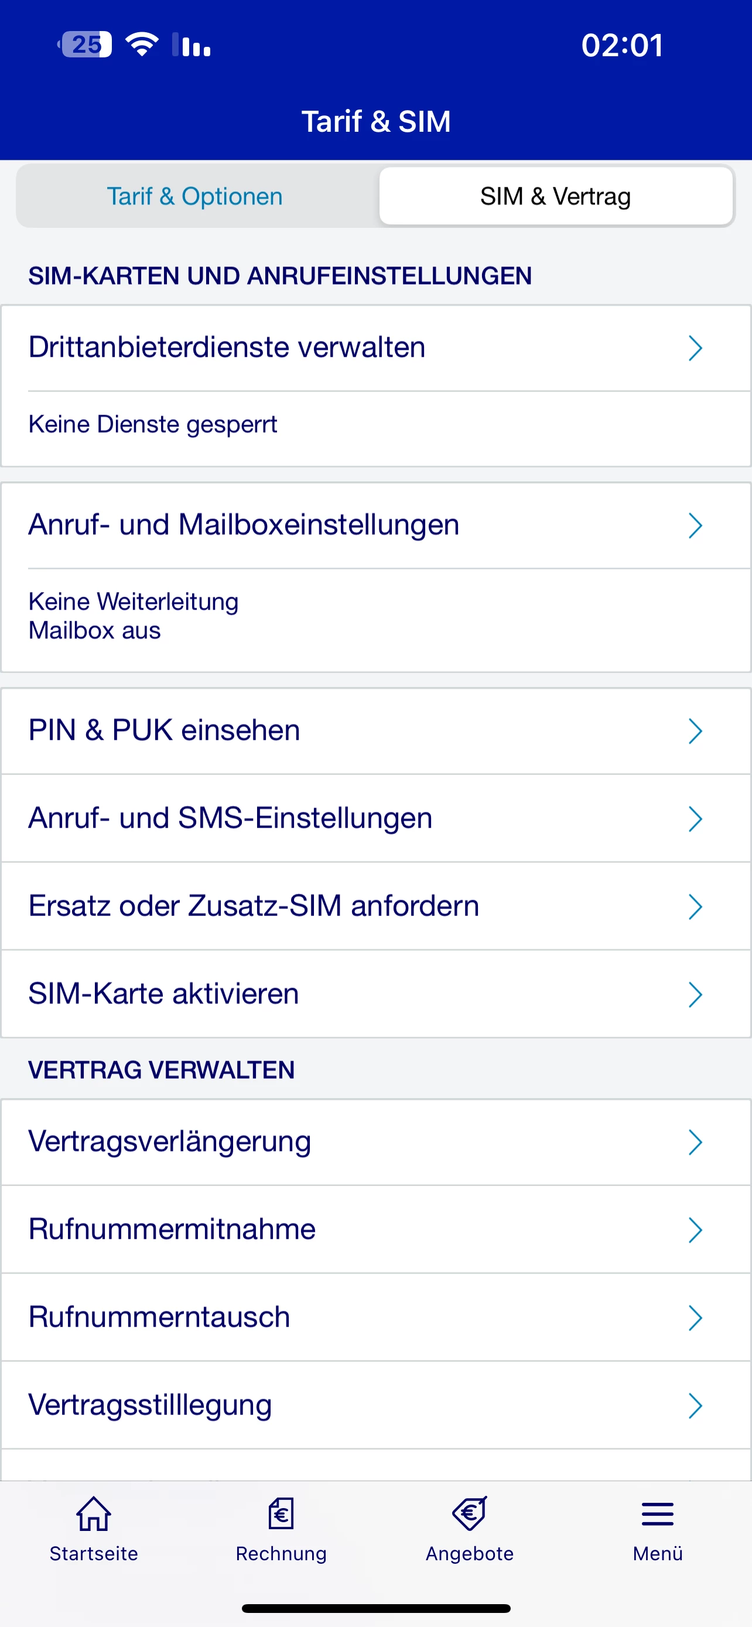Tap the battery indicator icon

pyautogui.click(x=86, y=44)
